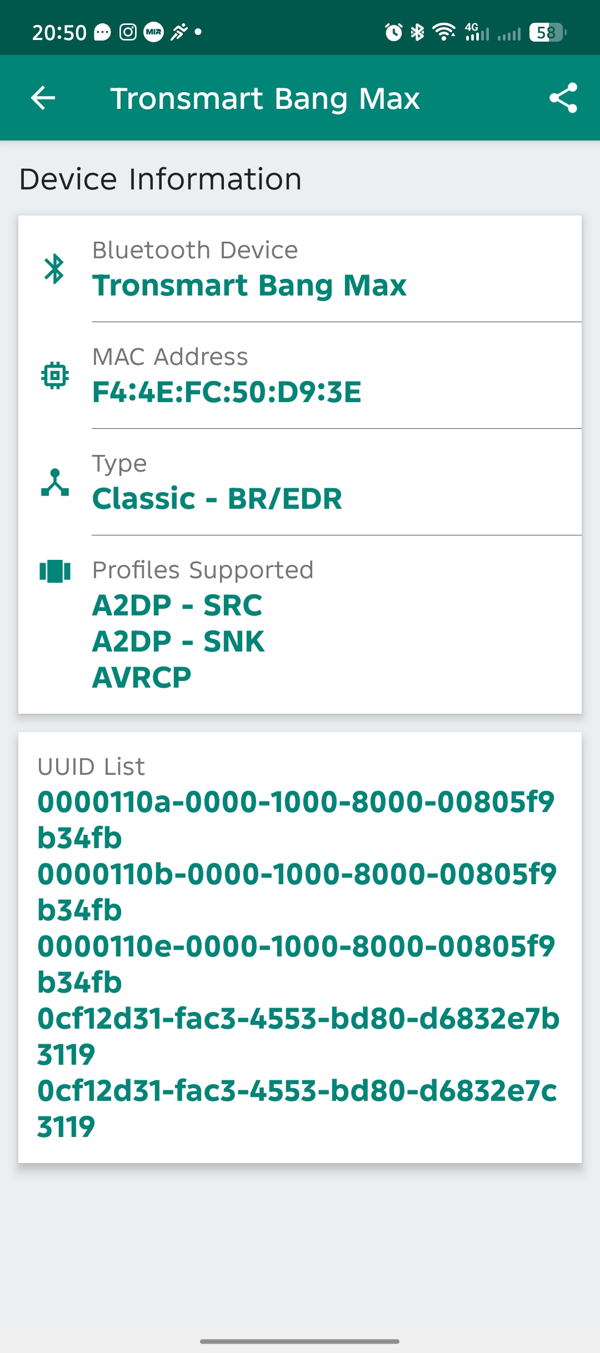
Task: Tap the A2DP - SNK profile
Action: coord(178,642)
